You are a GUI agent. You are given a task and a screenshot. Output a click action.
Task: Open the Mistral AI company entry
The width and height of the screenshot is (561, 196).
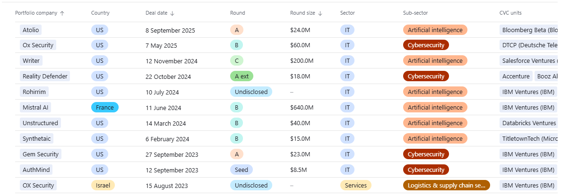[x=35, y=108]
